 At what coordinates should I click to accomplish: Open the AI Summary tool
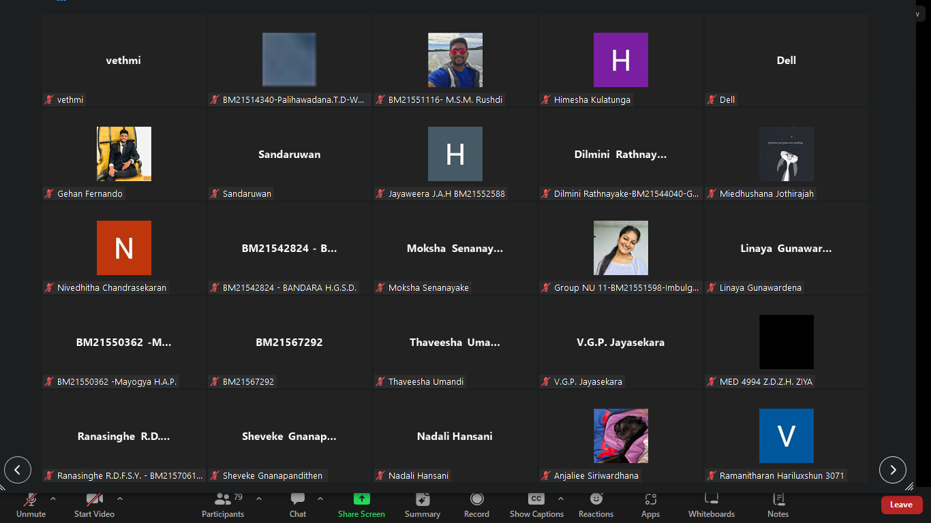422,505
